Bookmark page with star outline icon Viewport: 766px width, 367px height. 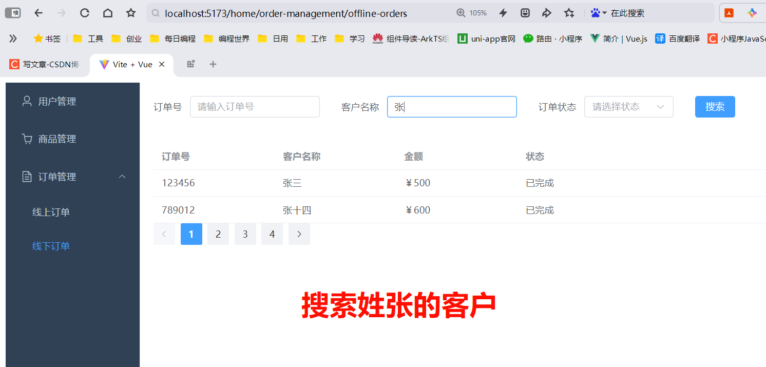(x=131, y=13)
